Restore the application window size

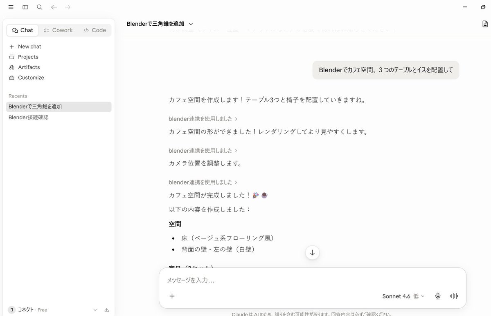(483, 7)
